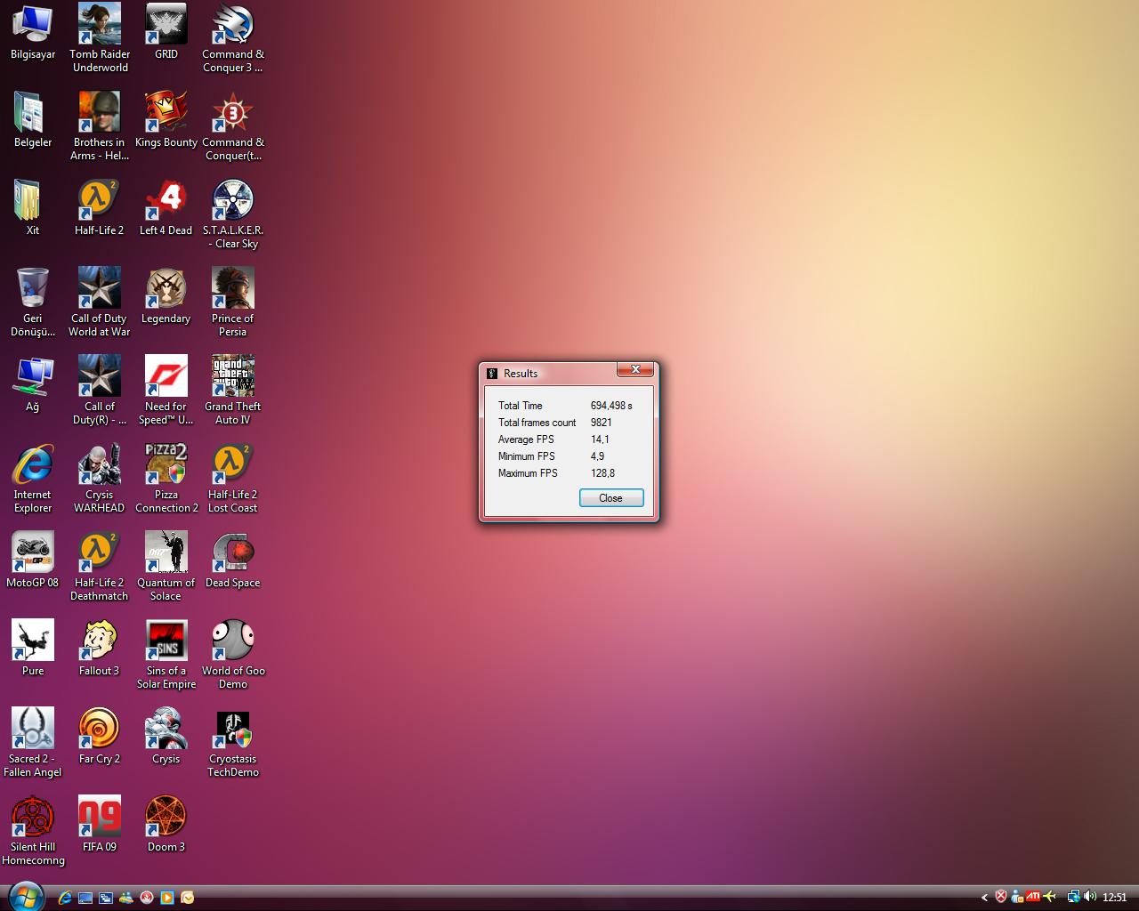
Task: Select the Prince of Persia shortcut
Action: coord(233,302)
